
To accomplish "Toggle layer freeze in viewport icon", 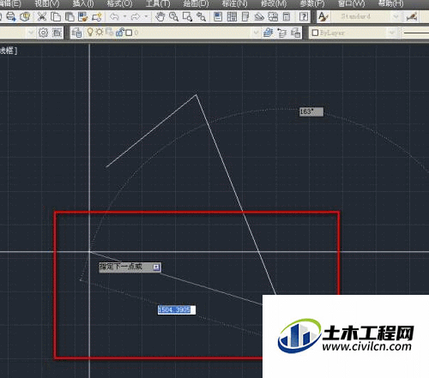I will [x=109, y=33].
